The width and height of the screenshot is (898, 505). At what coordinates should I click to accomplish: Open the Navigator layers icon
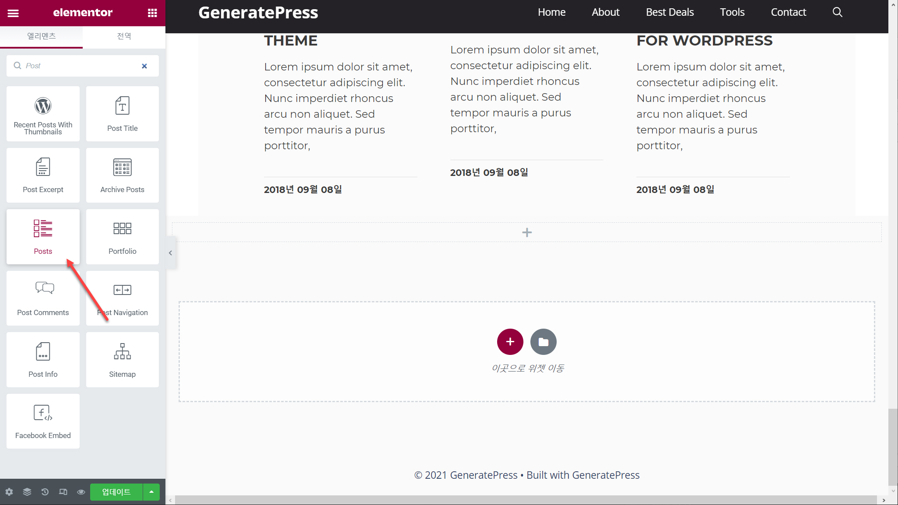click(x=27, y=492)
